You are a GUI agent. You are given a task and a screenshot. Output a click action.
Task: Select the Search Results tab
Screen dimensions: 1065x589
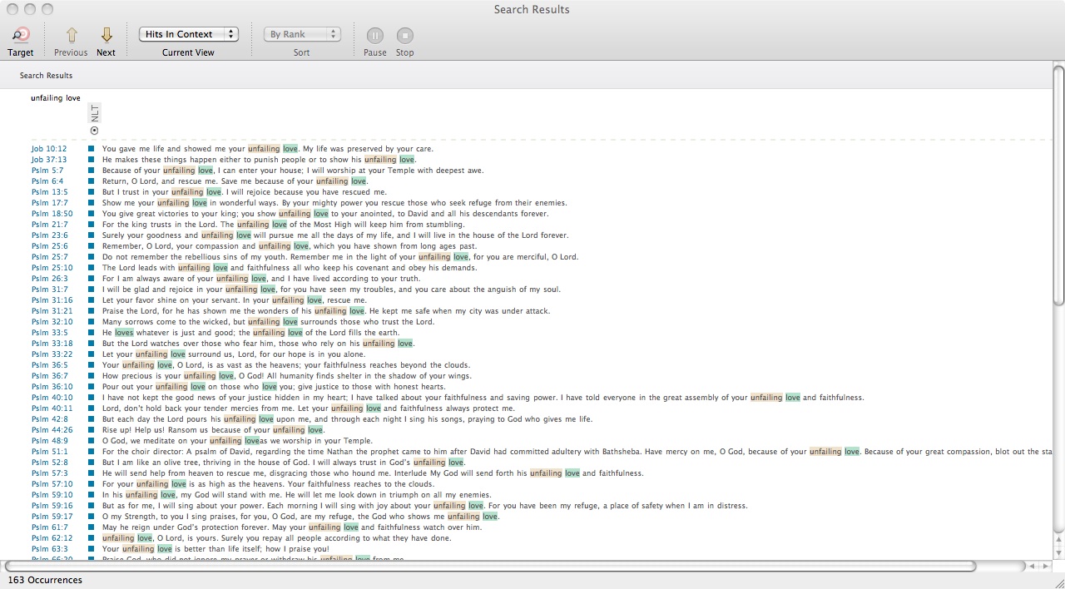[46, 76]
